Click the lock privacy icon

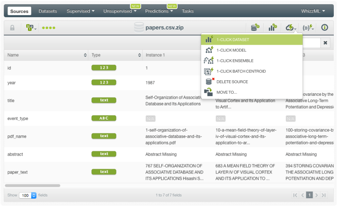click(x=12, y=28)
